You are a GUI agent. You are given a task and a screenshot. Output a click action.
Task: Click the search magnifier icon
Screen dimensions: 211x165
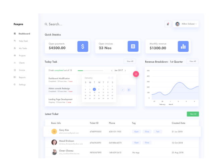coord(46,24)
